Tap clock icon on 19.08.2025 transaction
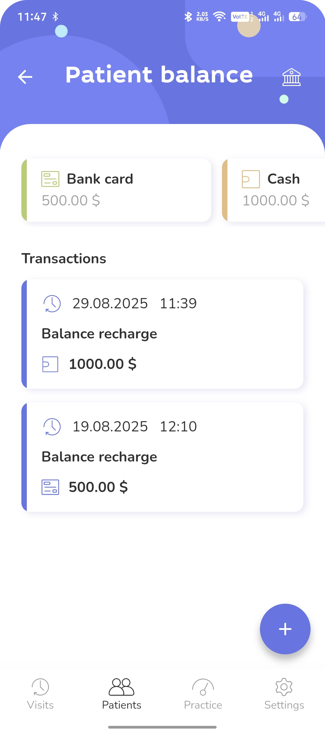Image resolution: width=325 pixels, height=734 pixels. pyautogui.click(x=52, y=427)
